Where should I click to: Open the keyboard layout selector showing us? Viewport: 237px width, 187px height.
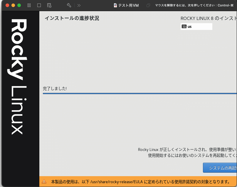196,26
